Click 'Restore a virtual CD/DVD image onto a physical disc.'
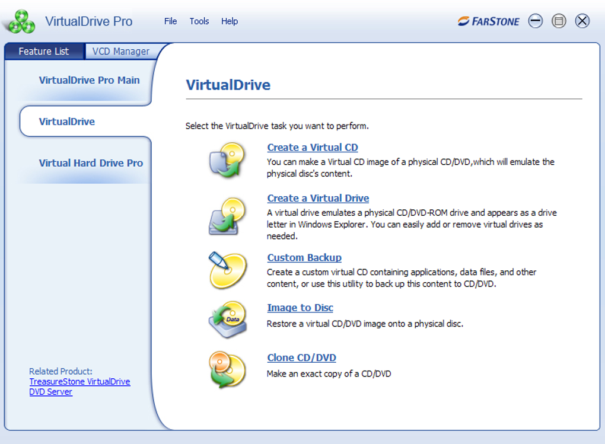This screenshot has height=444, width=605. pyautogui.click(x=365, y=324)
